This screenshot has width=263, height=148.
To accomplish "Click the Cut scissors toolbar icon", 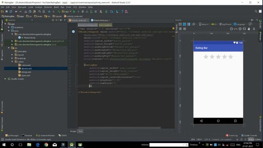I will point(25,12).
